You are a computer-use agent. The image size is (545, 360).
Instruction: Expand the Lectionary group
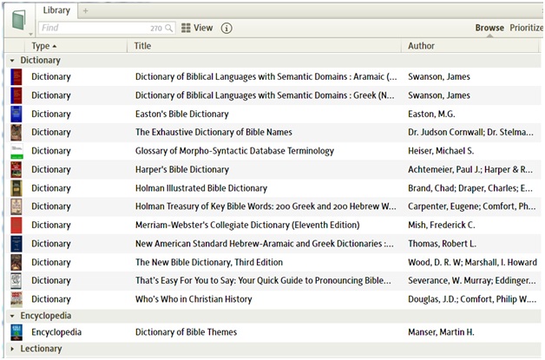pos(12,349)
